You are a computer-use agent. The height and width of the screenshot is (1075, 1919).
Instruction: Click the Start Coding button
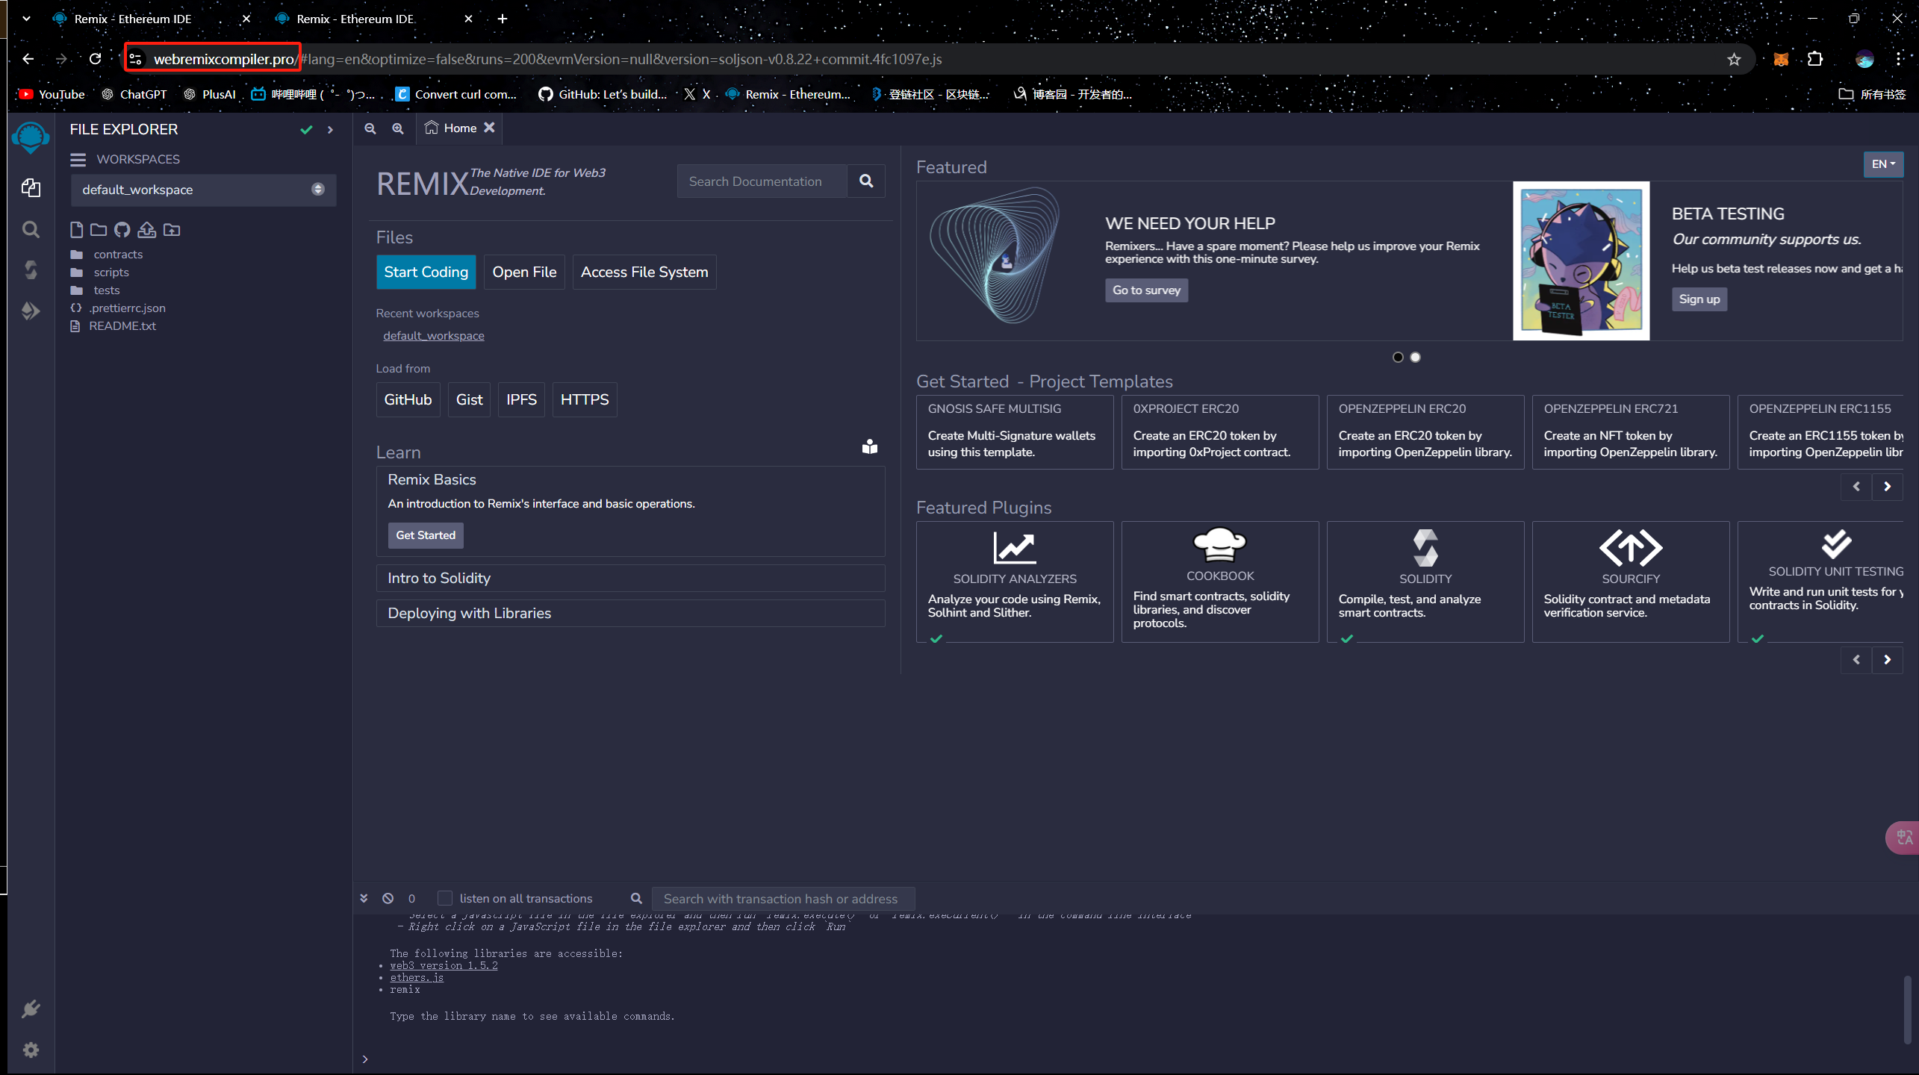426,272
